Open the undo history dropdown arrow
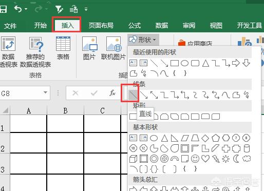This screenshot has height=191, width=264. point(26,9)
